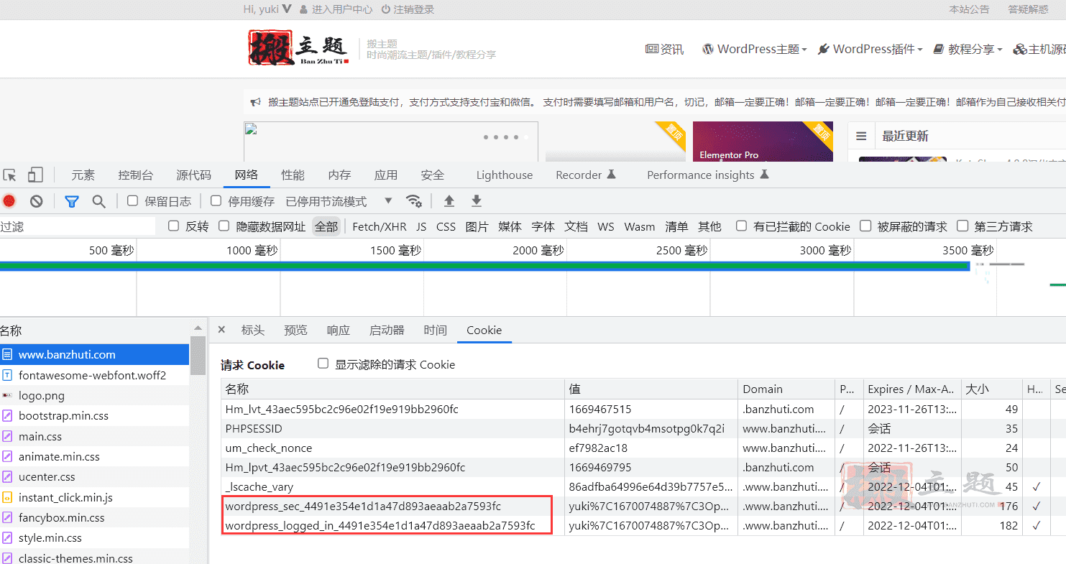The image size is (1066, 564).
Task: Select the um_check_nonce cookie row
Action: (643, 448)
